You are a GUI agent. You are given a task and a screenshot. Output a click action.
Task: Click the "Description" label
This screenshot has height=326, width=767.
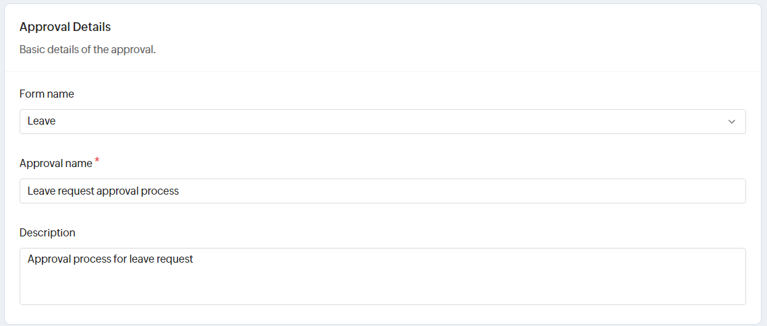(x=47, y=233)
